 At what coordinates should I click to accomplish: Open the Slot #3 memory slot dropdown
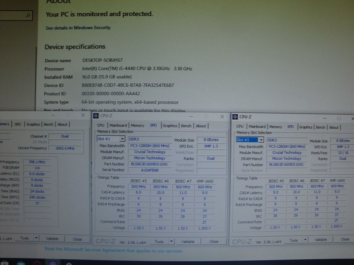[x=261, y=140]
